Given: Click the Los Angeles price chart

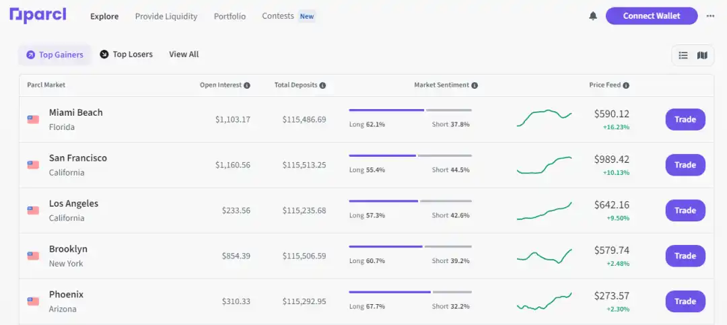Looking at the screenshot, I should (544, 211).
